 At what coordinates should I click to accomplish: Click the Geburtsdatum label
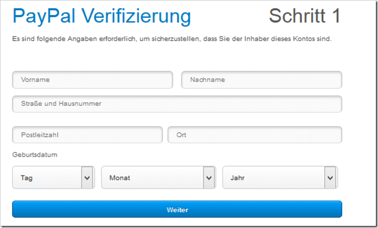(35, 155)
